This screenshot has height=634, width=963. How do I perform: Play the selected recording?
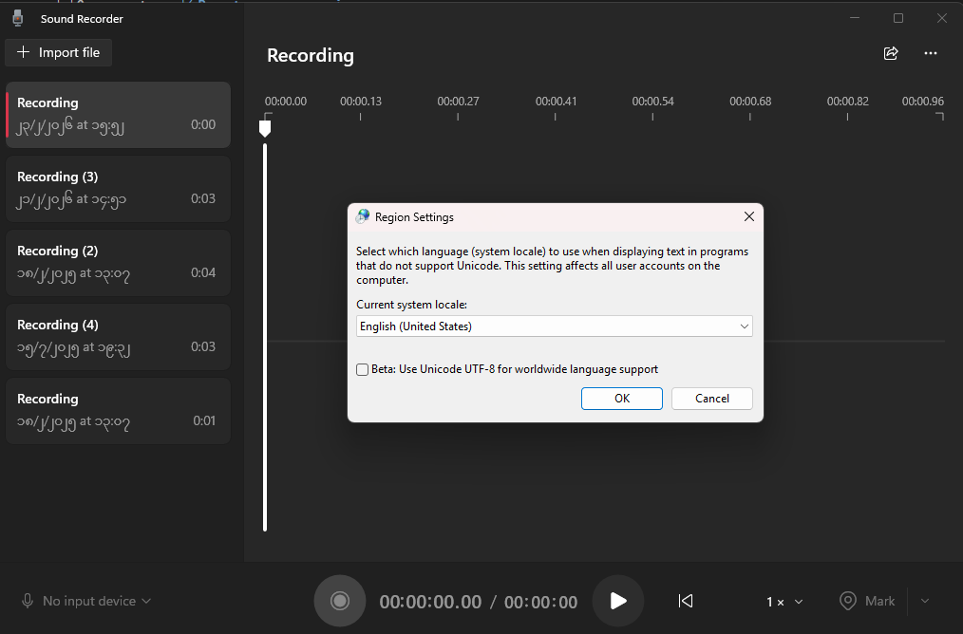[x=618, y=601]
